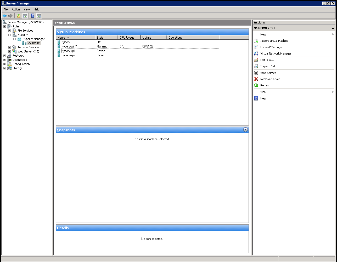Image resolution: width=337 pixels, height=262 pixels.
Task: Expand the File Services node
Action: click(x=9, y=31)
